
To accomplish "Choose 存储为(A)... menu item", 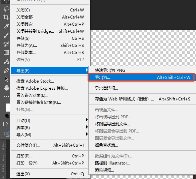I will click(50, 46).
